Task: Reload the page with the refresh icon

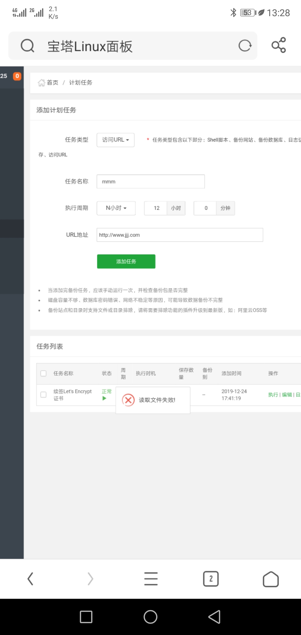Action: (245, 46)
